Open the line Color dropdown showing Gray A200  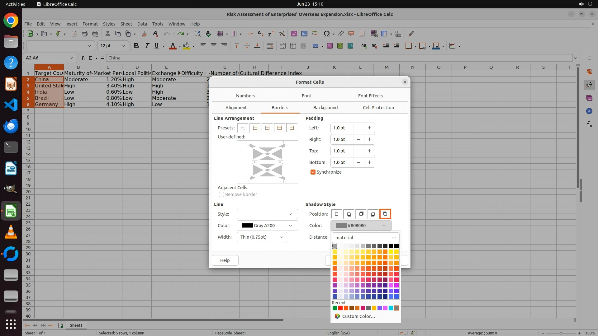click(267, 226)
